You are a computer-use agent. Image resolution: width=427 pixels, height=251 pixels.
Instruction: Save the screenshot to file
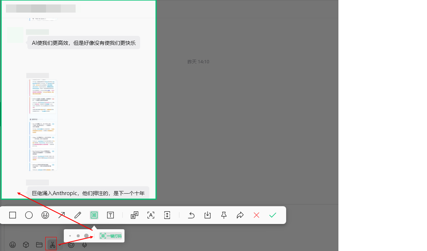(x=208, y=215)
